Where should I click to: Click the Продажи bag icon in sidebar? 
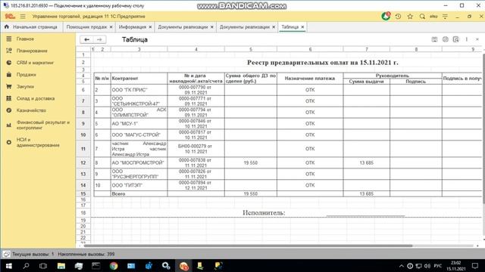tap(8, 75)
